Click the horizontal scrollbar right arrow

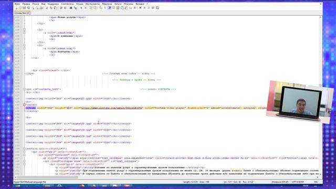(317, 177)
